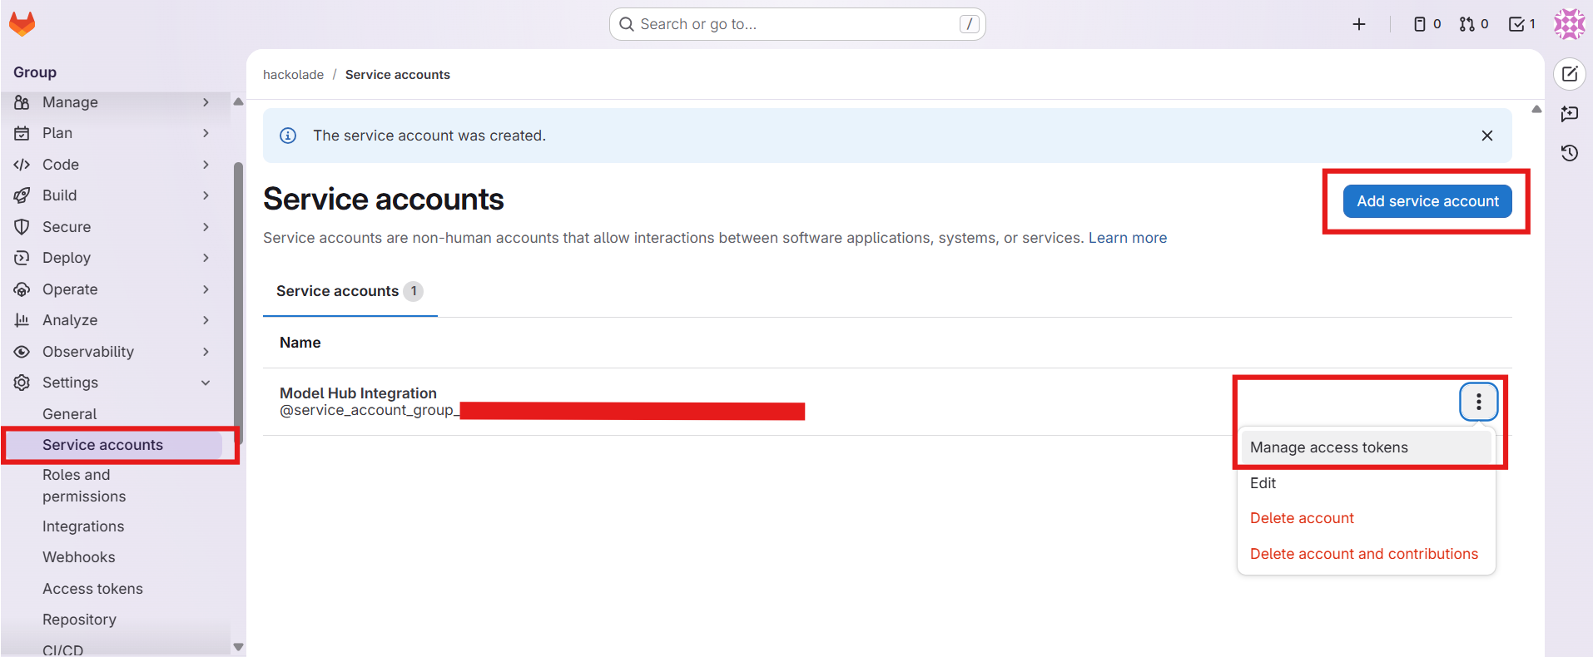Viewport: 1593px width, 657px height.
Task: Dismiss the service account created alert
Action: (1487, 136)
